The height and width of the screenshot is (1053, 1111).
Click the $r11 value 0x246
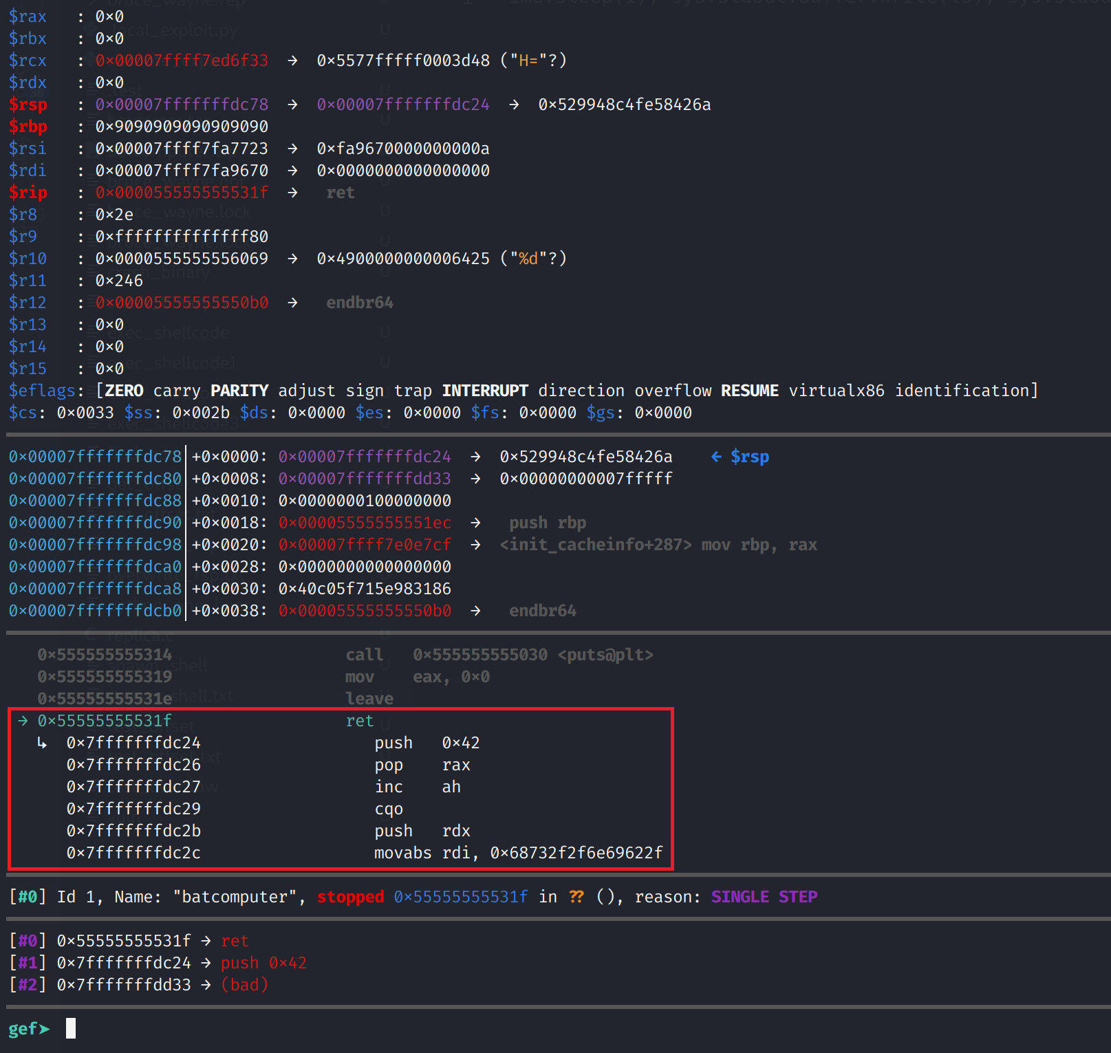point(119,281)
